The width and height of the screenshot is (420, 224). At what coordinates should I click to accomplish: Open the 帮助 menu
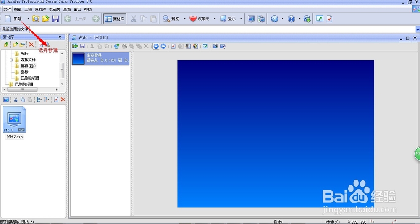(x=88, y=9)
